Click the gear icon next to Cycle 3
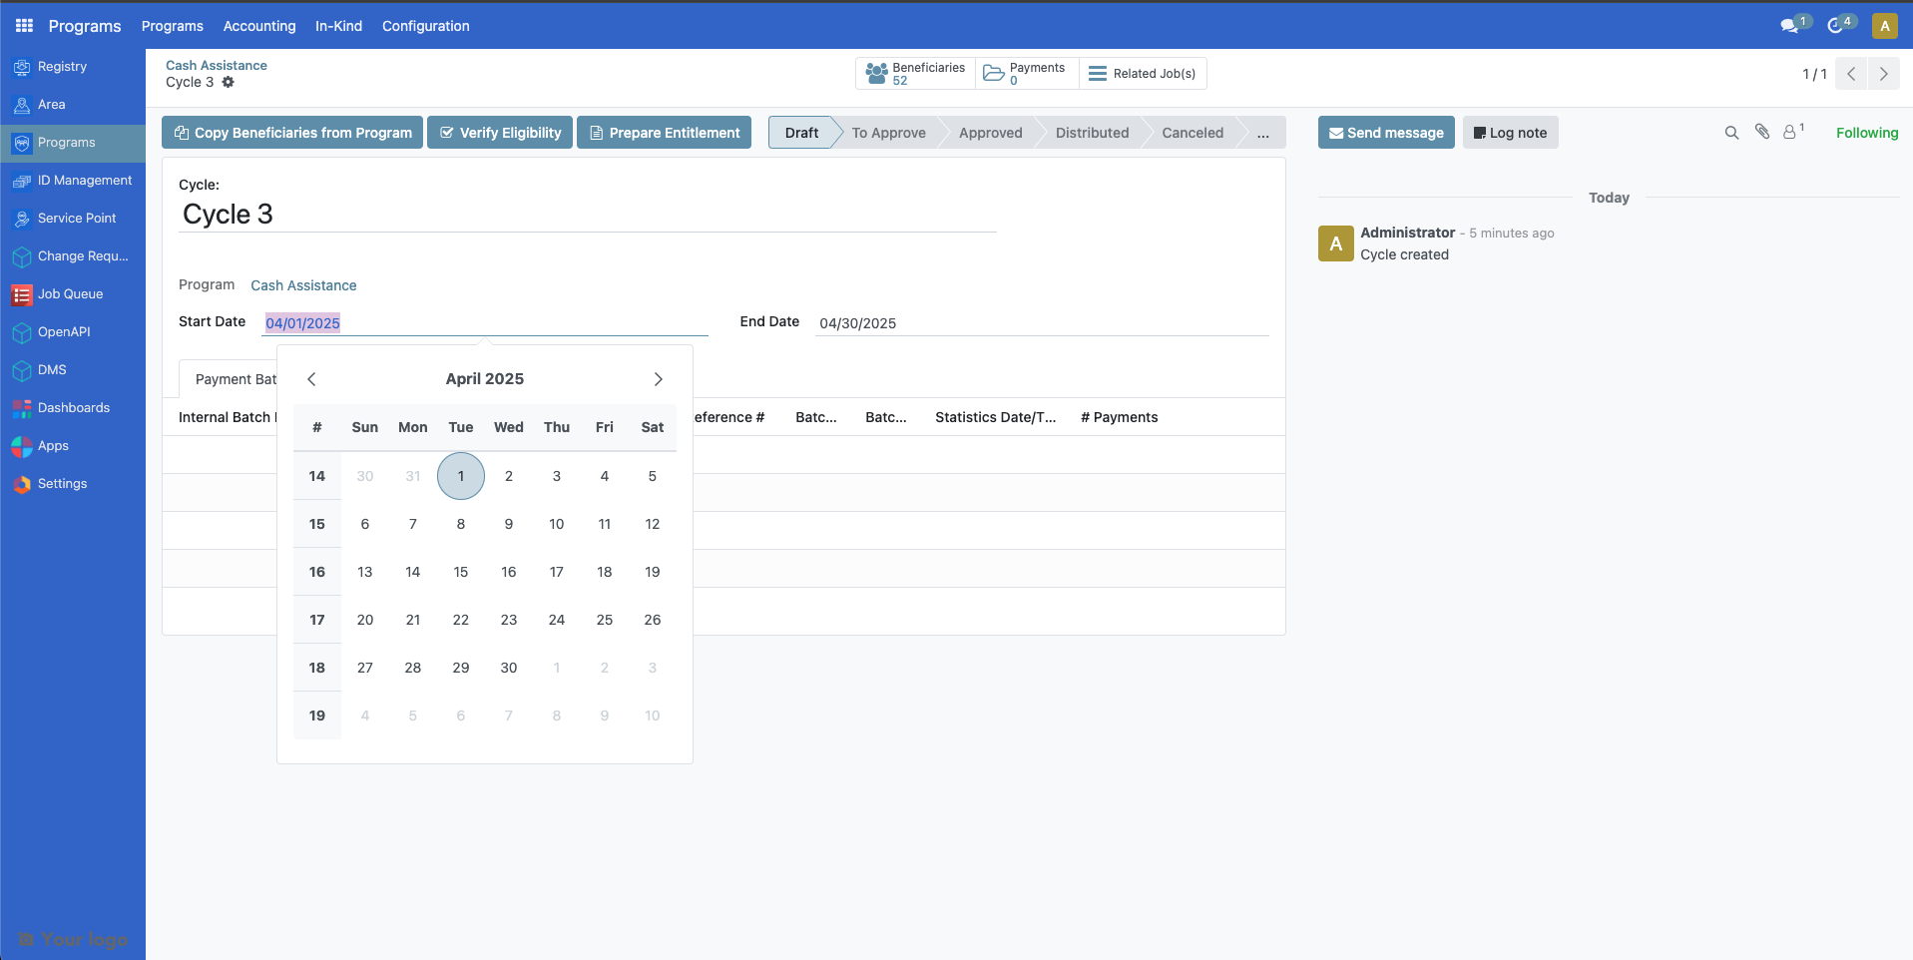Image resolution: width=1913 pixels, height=960 pixels. pos(229,83)
